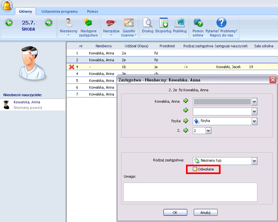Switch to the Główny tab
This screenshot has height=222, width=278.
click(25, 11)
